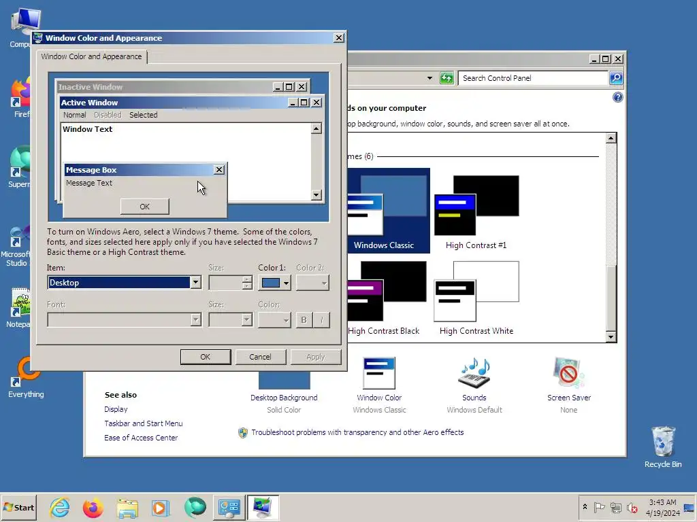Screen dimensions: 697x522
Task: Click in the Search Control Panel field
Action: (x=533, y=78)
